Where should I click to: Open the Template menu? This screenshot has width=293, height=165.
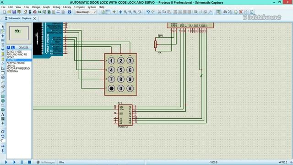coord(79,7)
